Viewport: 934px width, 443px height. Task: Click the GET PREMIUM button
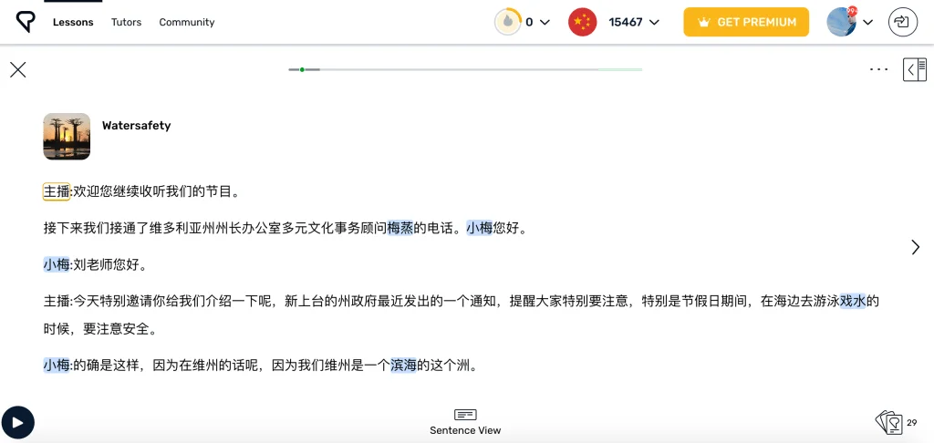pos(745,22)
